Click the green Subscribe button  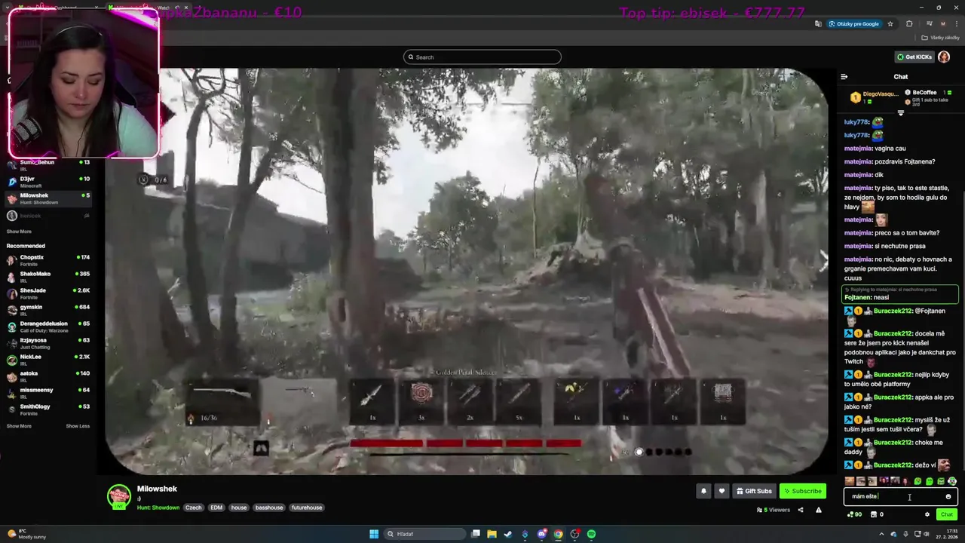click(x=802, y=491)
